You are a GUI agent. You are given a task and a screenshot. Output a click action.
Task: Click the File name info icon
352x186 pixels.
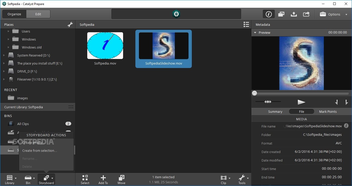coord(346,126)
